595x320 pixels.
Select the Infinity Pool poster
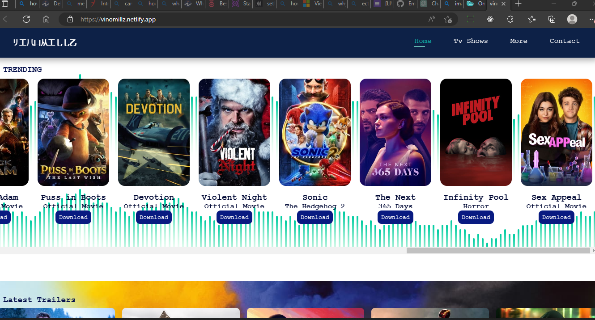[x=476, y=132]
